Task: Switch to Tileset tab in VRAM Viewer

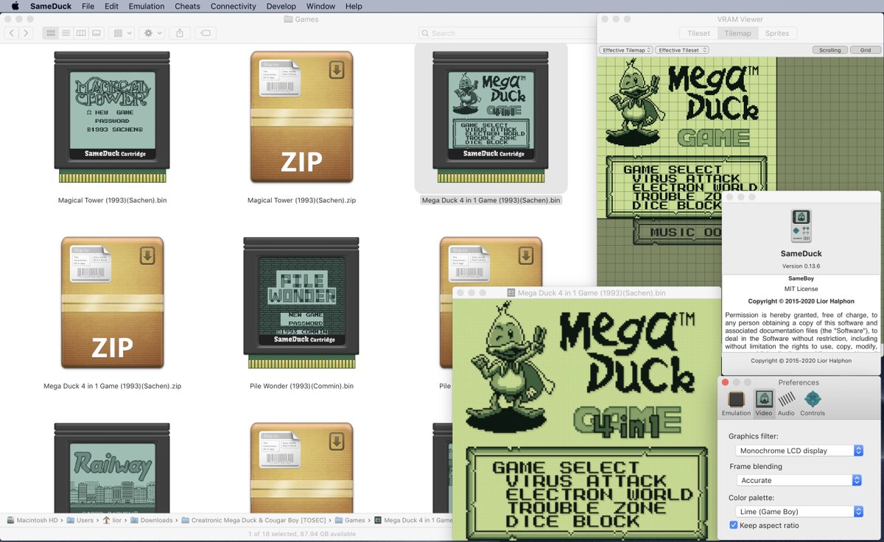Action: (698, 33)
